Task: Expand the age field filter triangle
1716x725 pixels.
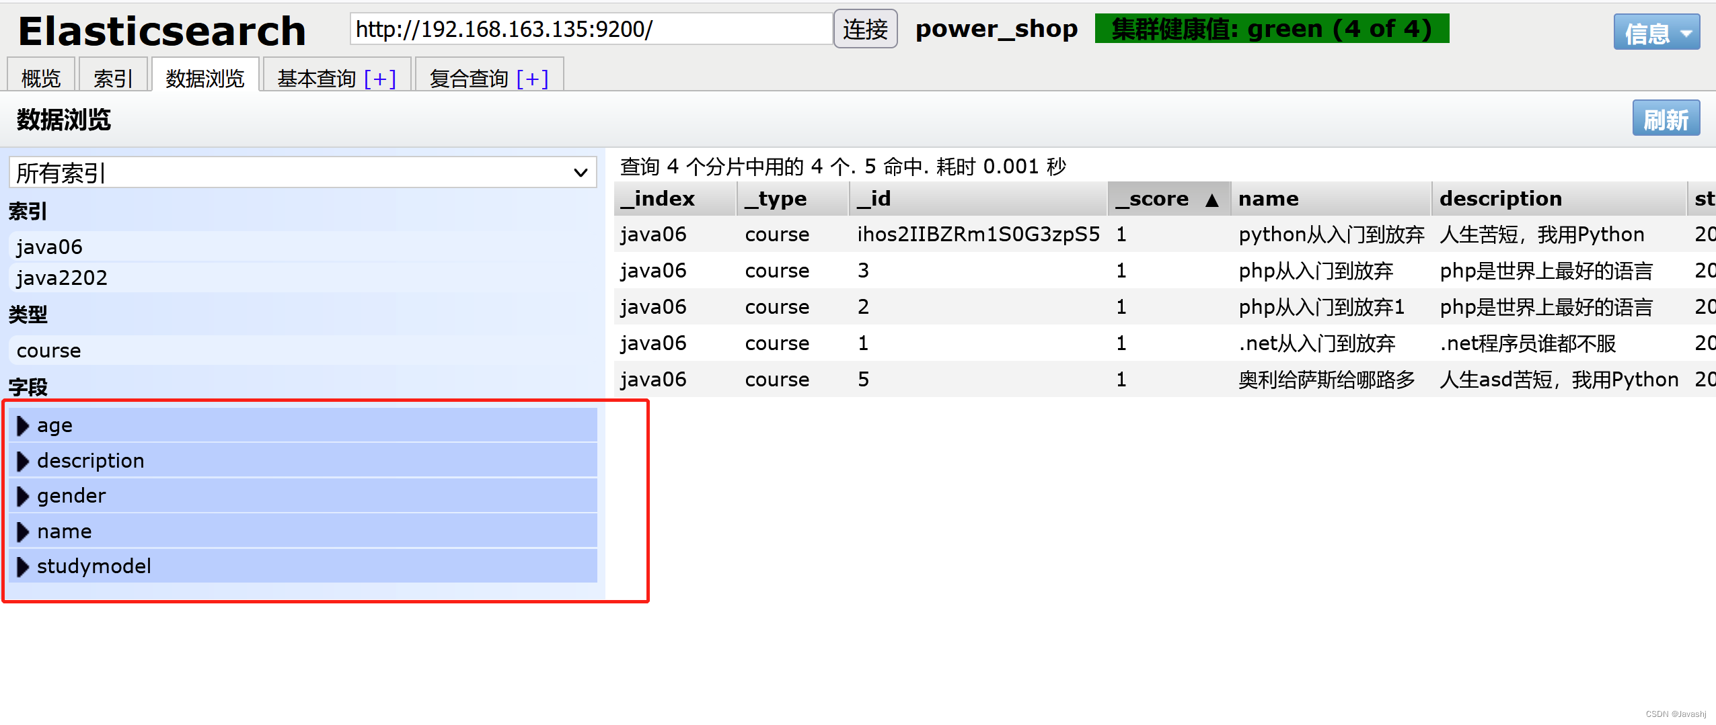Action: [x=23, y=426]
